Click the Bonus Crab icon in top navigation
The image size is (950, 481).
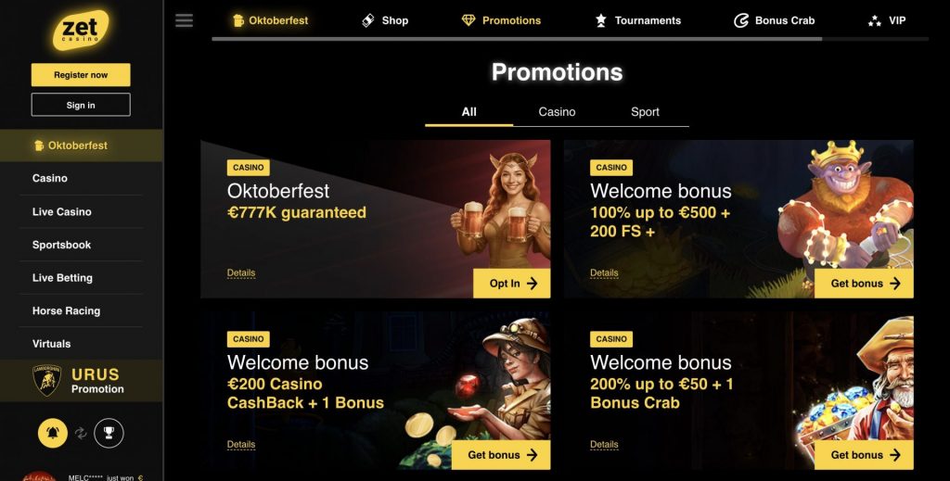(x=741, y=20)
